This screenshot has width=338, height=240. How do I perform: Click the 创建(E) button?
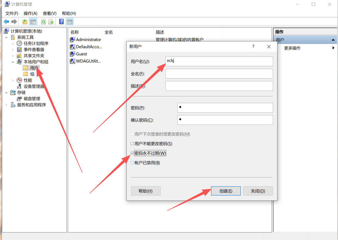(x=226, y=191)
